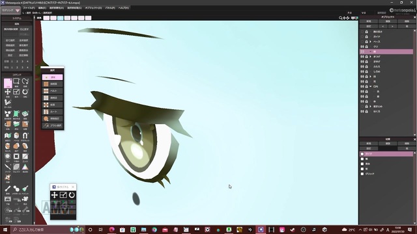The height and width of the screenshot is (234, 417).
Task: Click the white swatch of the ガイド material
Action: [x=362, y=154]
